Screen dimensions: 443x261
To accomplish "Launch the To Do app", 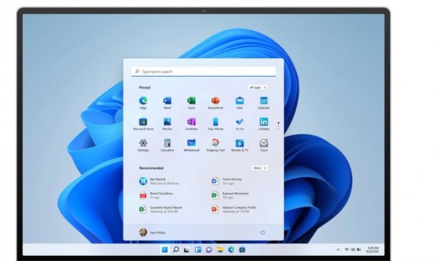I will click(240, 124).
